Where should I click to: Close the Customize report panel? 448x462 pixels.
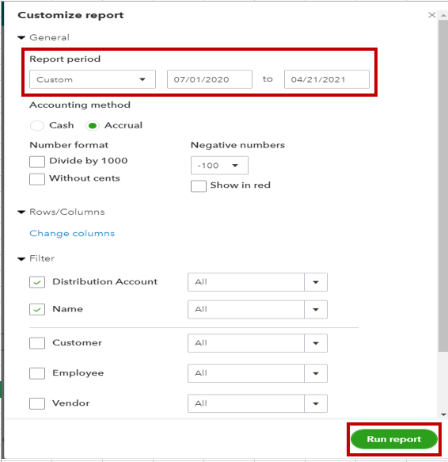[x=432, y=15]
